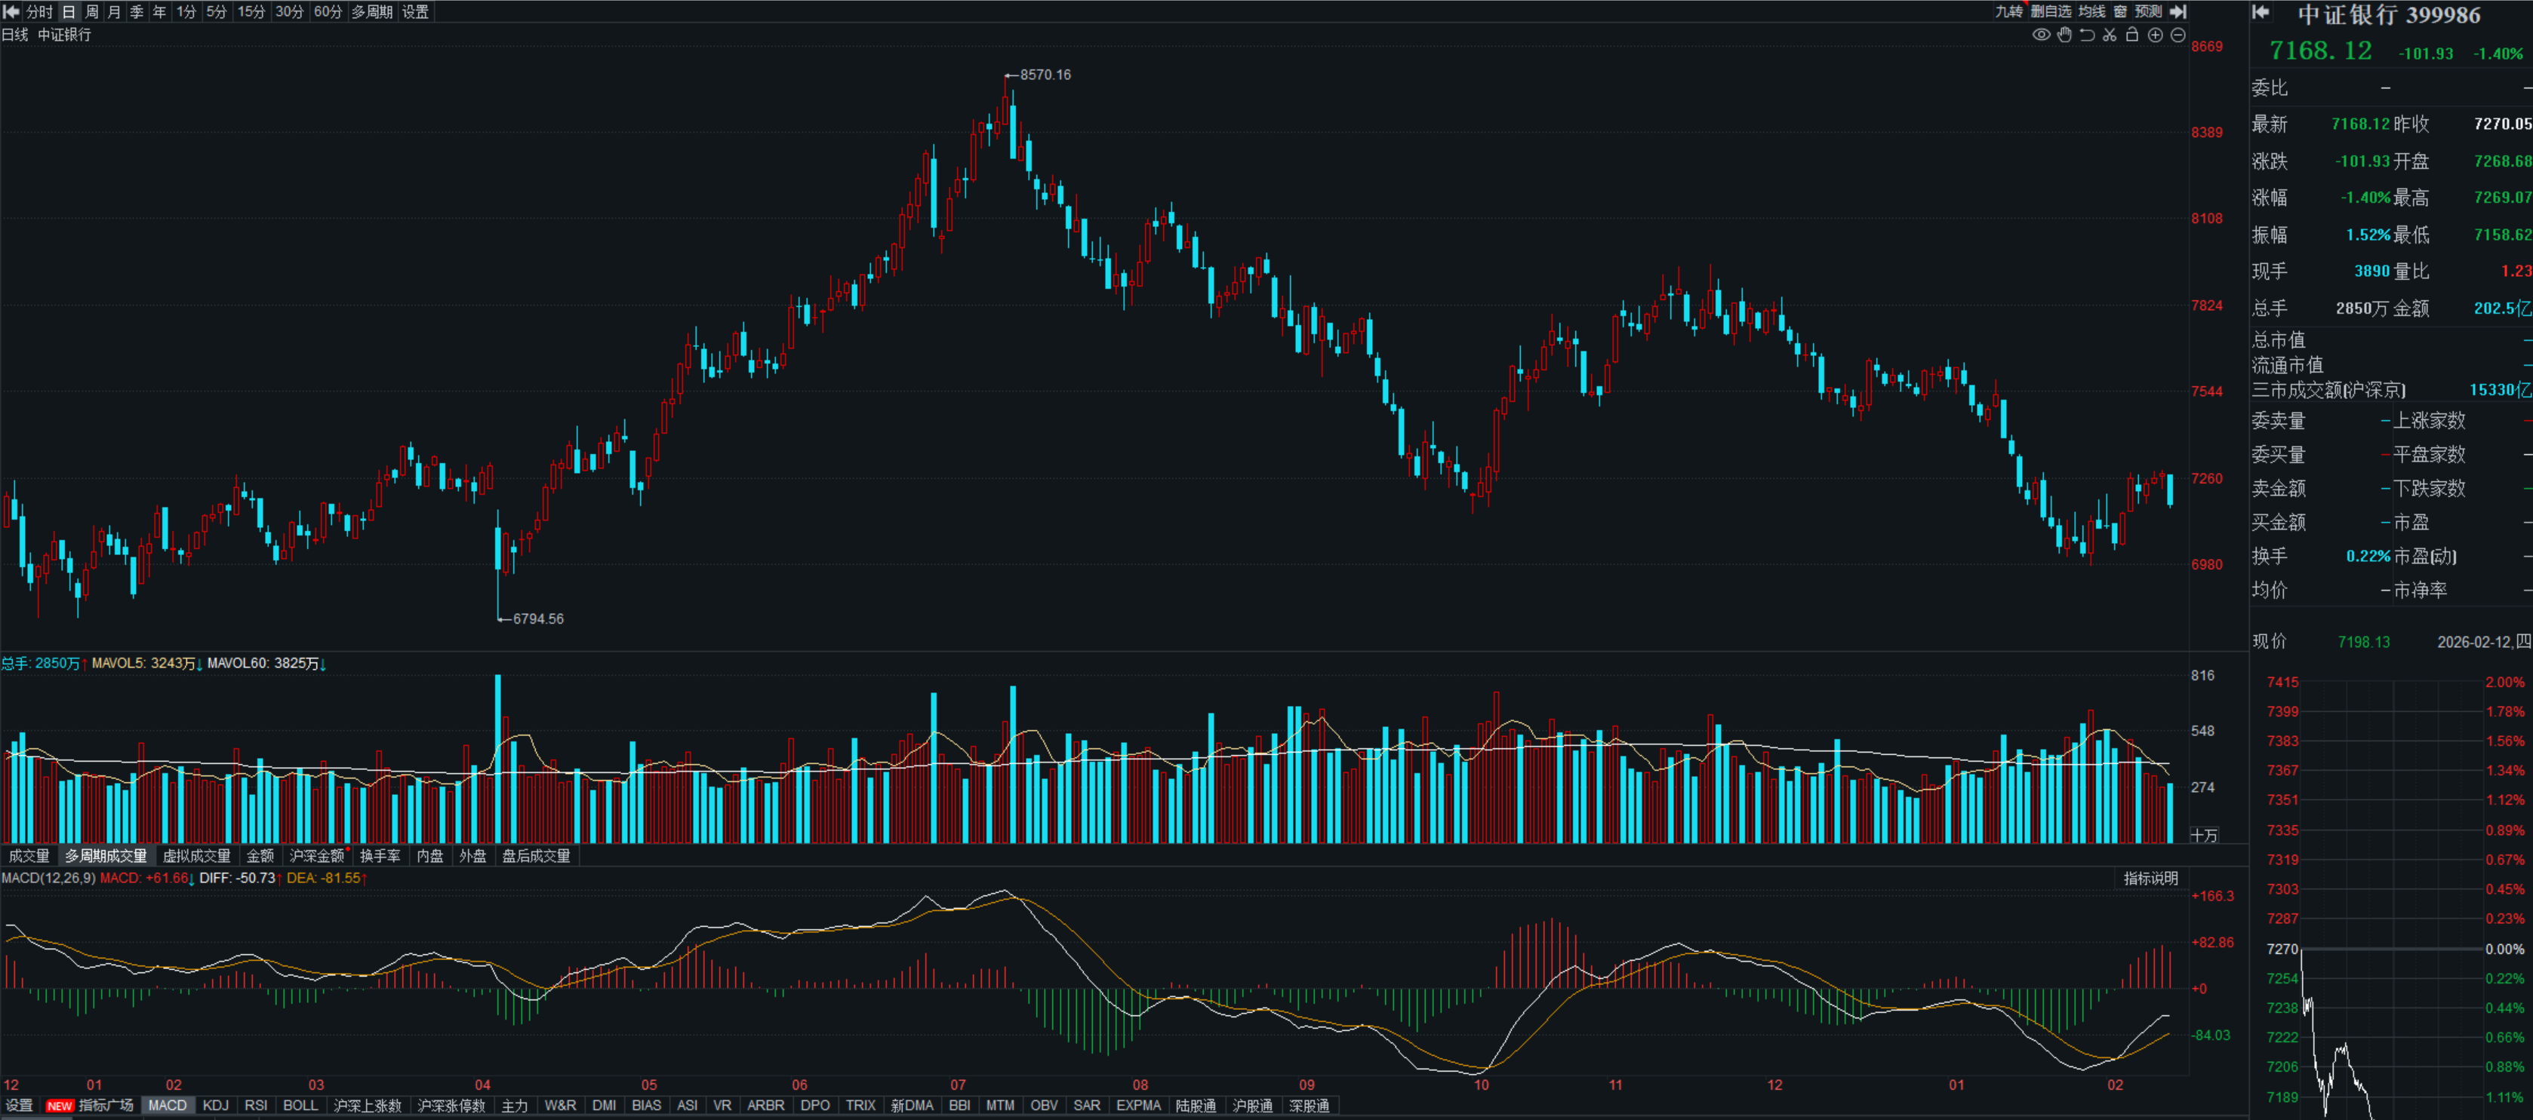The width and height of the screenshot is (2533, 1120).
Task: Switch to the 周 weekly period tab
Action: point(91,12)
